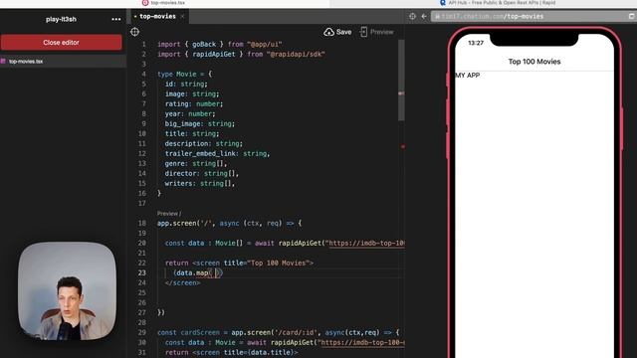Click 'type Movie = {' on line 4
This screenshot has height=358, width=637.
184,74
